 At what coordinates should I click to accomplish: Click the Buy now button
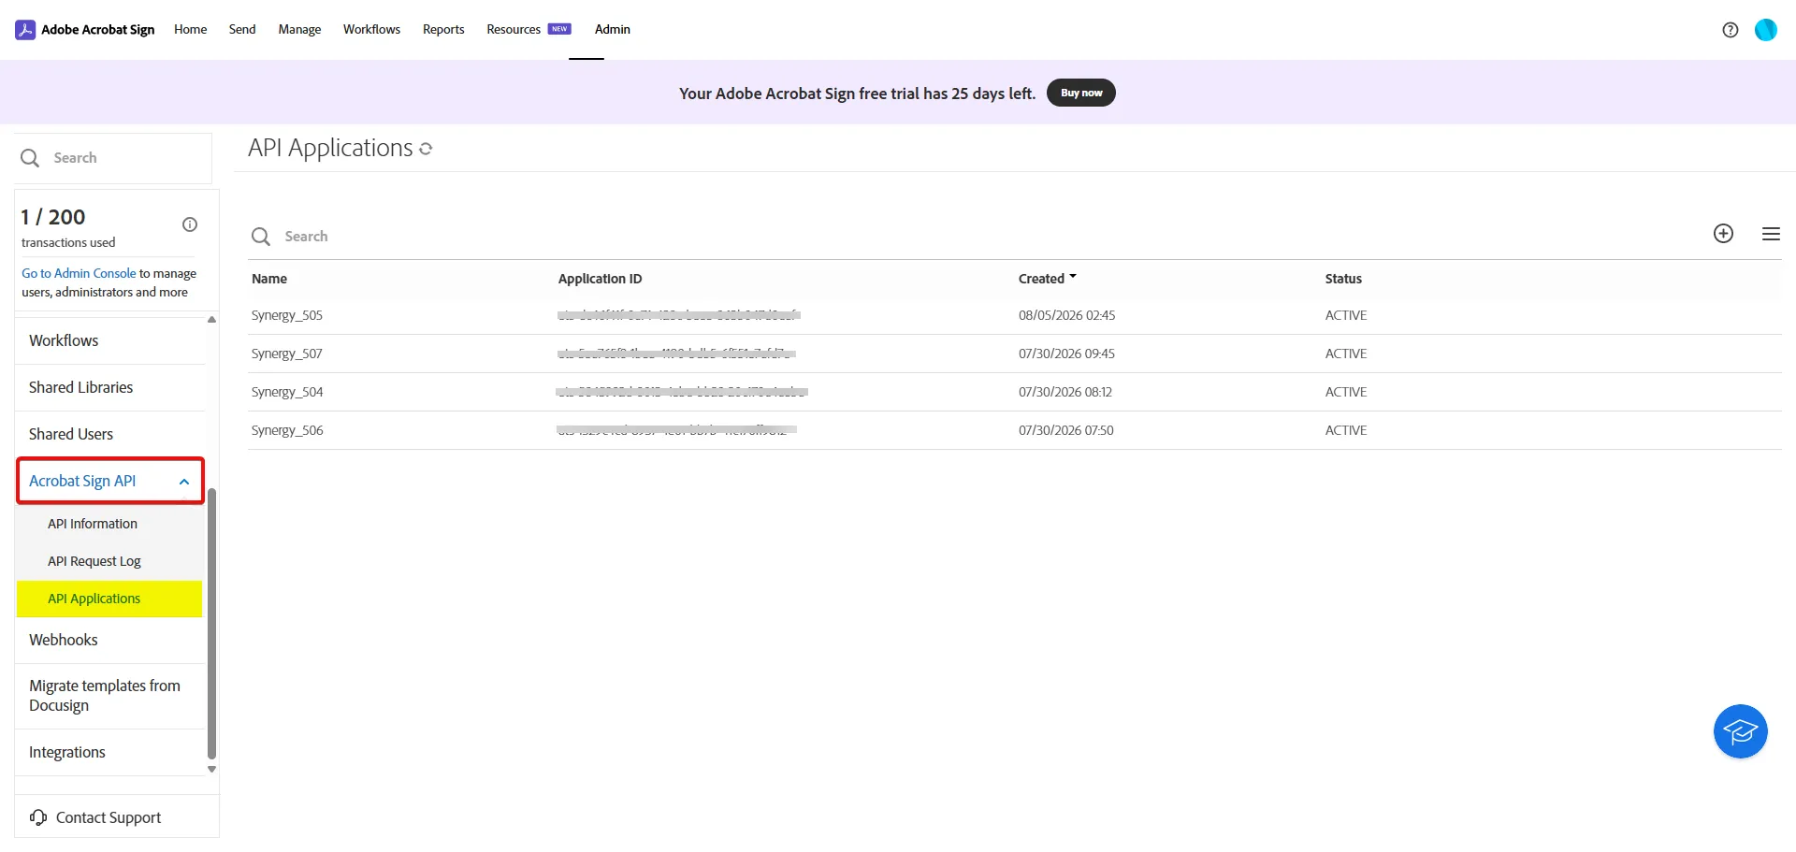(1080, 93)
